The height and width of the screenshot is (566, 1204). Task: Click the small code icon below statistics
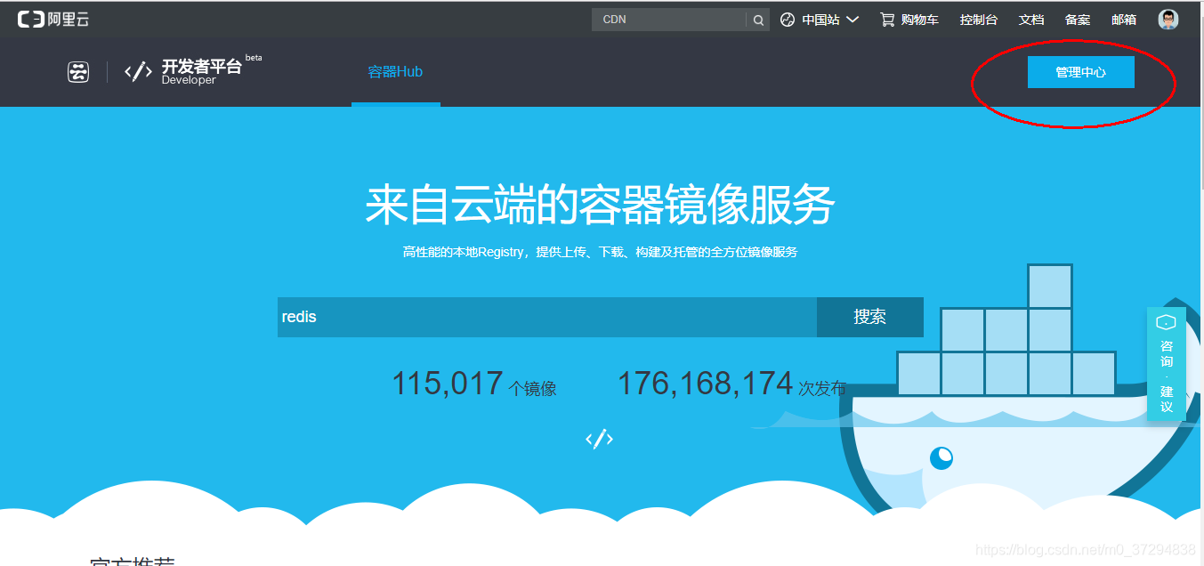click(599, 439)
